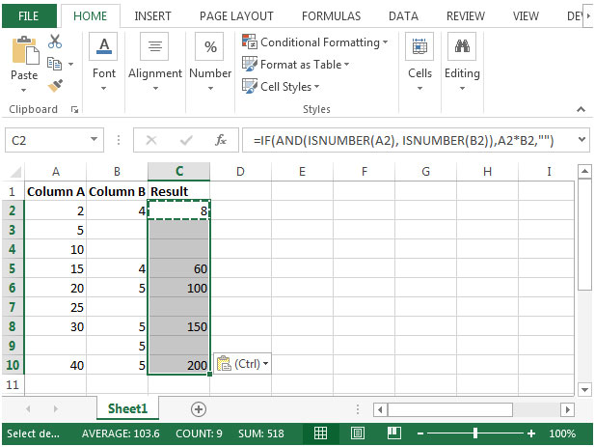Click the previous sheet navigation arrow
The image size is (595, 447).
tap(28, 409)
